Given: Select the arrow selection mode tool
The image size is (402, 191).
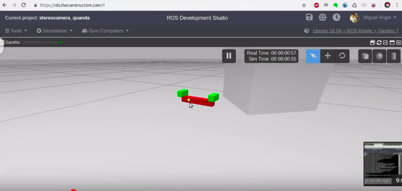Looking at the screenshot, I should pyautogui.click(x=313, y=56).
